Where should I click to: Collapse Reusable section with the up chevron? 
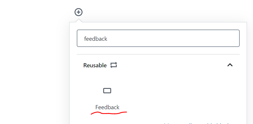pos(230,65)
